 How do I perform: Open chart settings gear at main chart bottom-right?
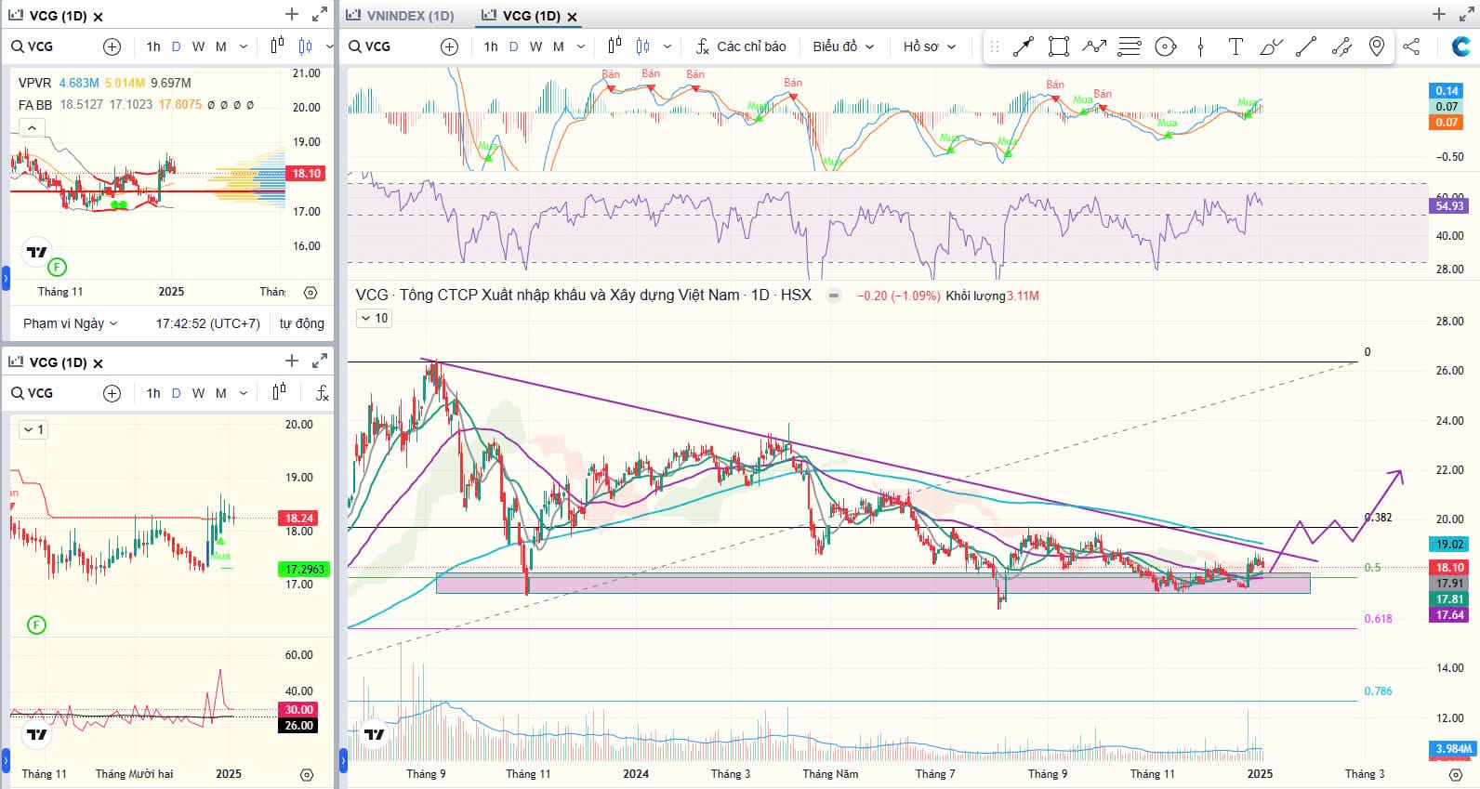[x=1456, y=774]
